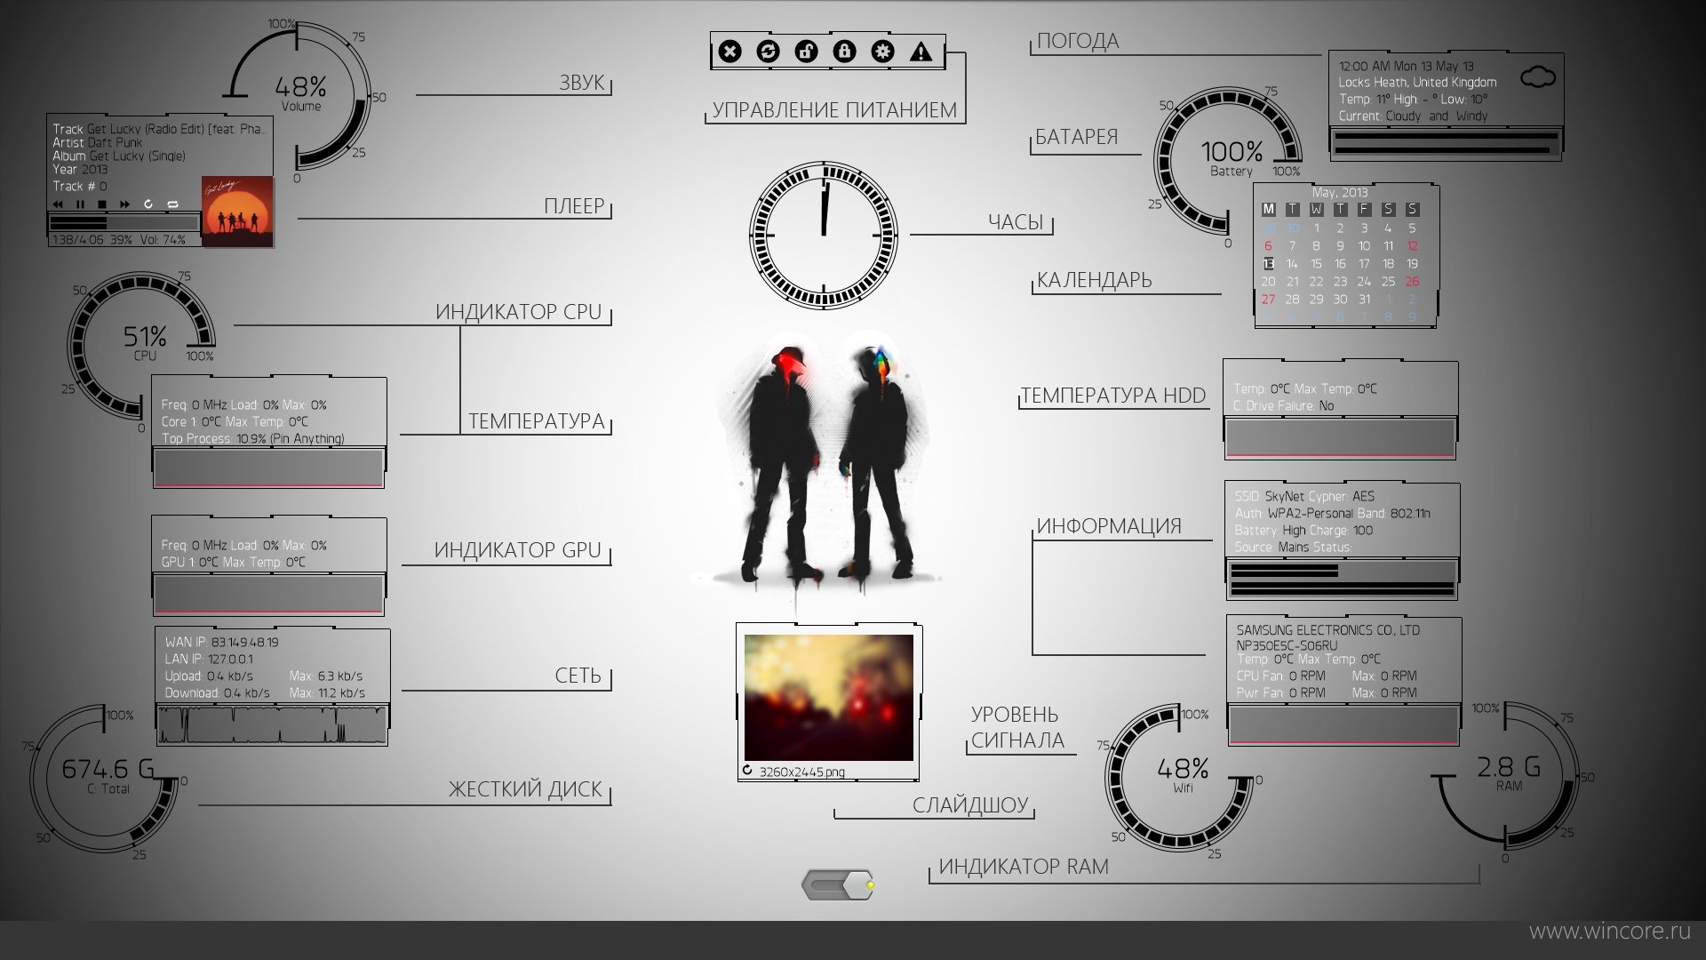Image resolution: width=1706 pixels, height=960 pixels.
Task: Click the www.wincore.ru link
Action: tap(1609, 931)
